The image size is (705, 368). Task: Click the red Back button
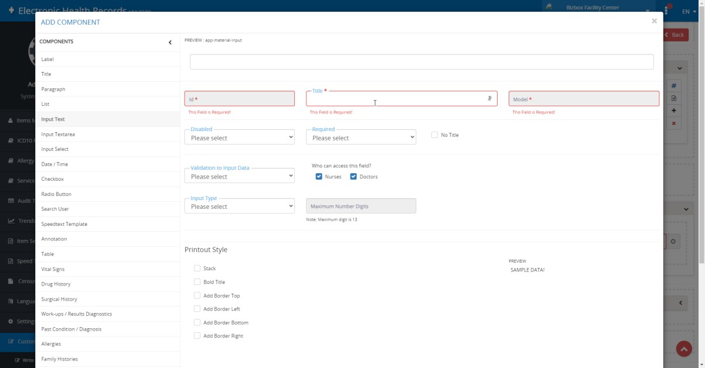(675, 35)
